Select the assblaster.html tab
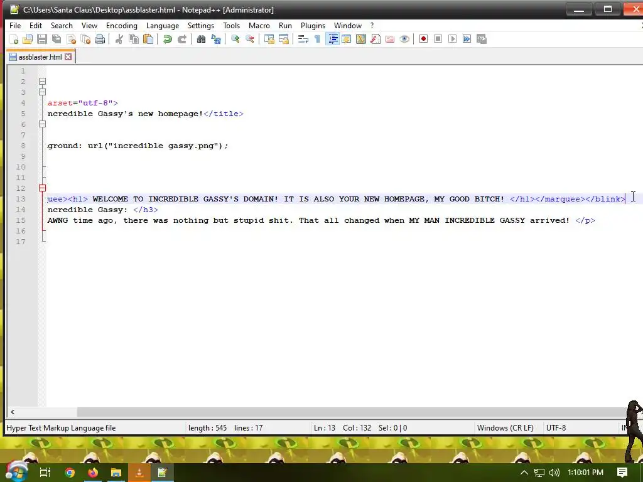The height and width of the screenshot is (482, 643). (x=40, y=57)
